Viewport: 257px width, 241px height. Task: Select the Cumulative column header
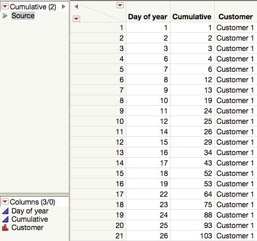pos(192,17)
